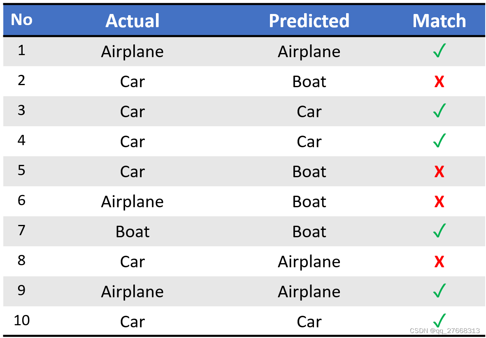Select the Airplane actual cell in row 6
Screen dimensions: 486x338
click(x=133, y=202)
